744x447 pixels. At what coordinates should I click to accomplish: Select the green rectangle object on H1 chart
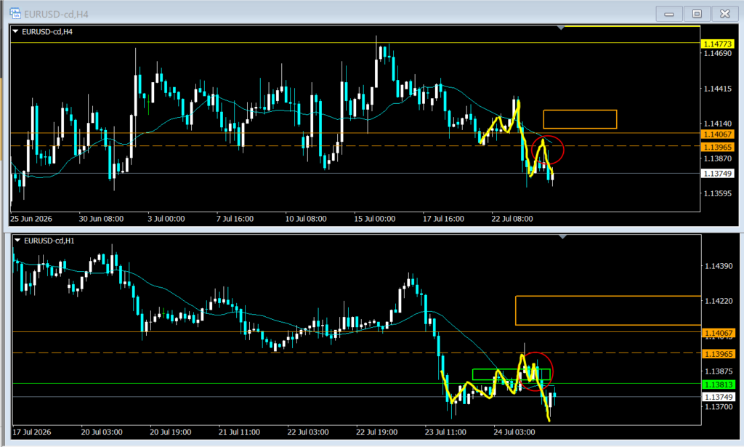coord(511,374)
